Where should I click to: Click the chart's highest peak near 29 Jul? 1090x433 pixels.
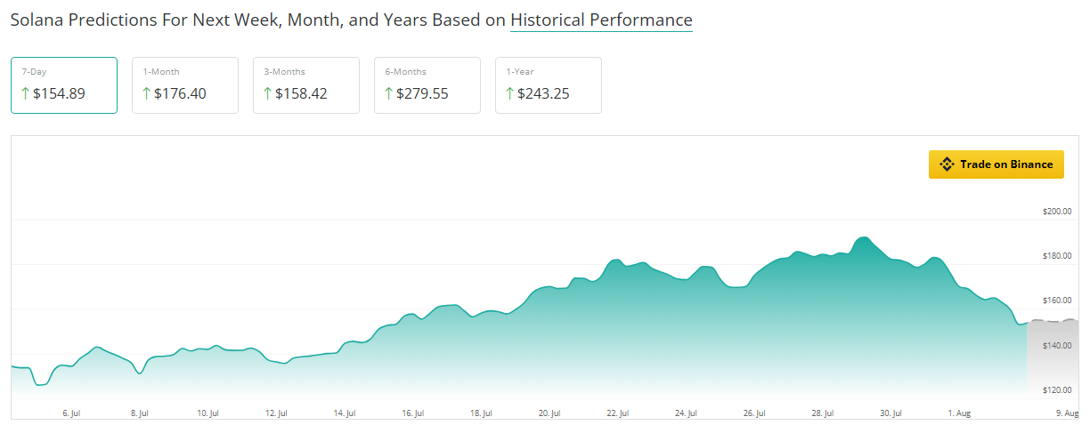pyautogui.click(x=862, y=238)
